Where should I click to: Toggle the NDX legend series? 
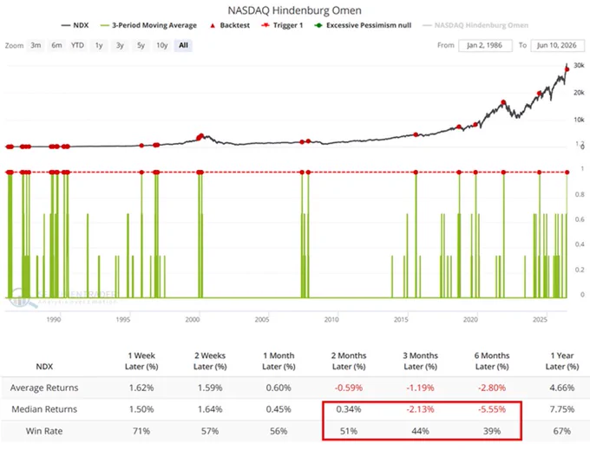pos(75,25)
